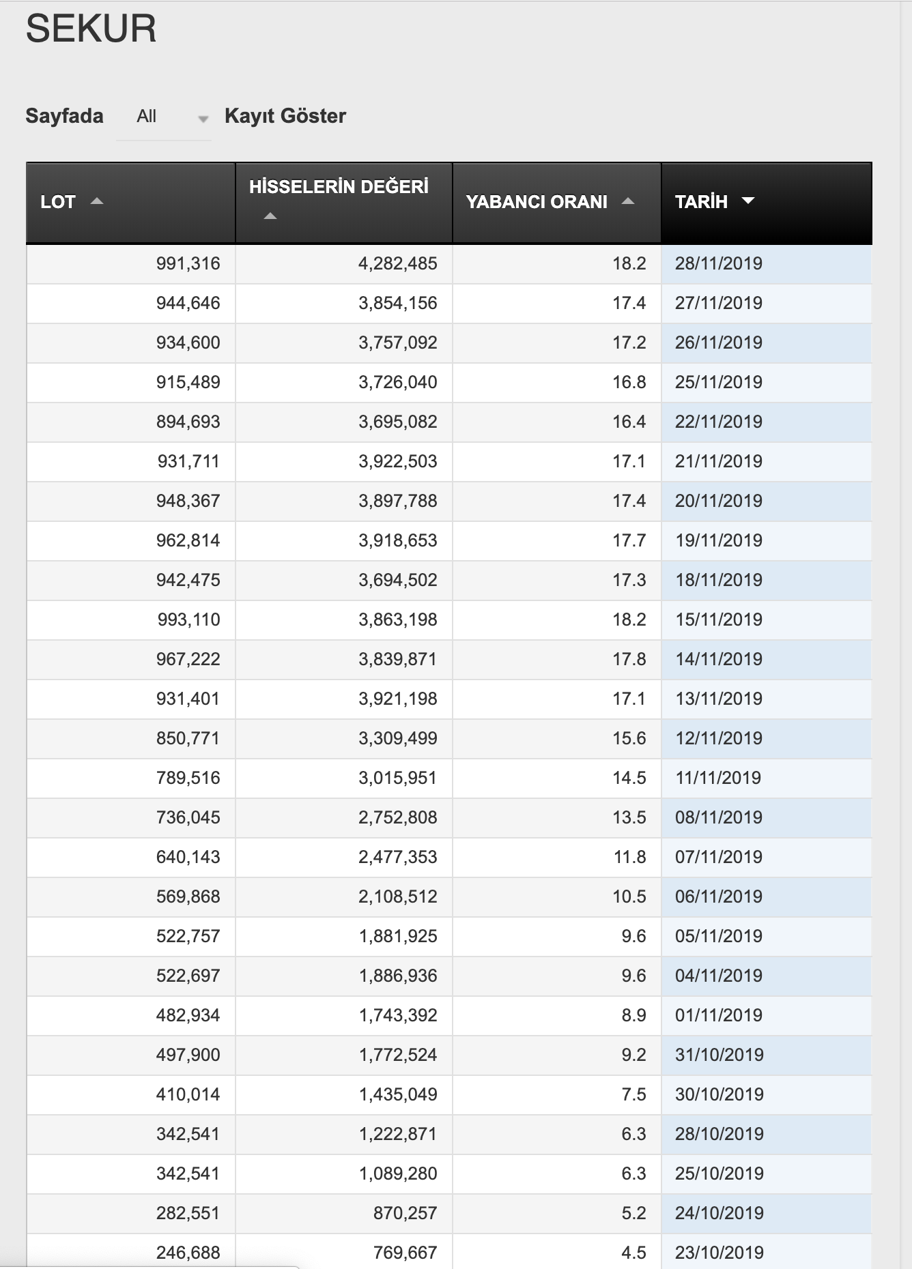Sort by TARİH column header
This screenshot has height=1269, width=912.
[x=767, y=203]
